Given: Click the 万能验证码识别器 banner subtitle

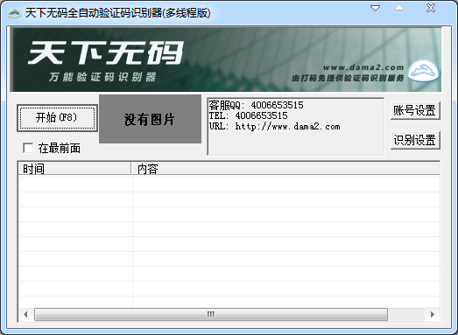Looking at the screenshot, I should point(102,77).
